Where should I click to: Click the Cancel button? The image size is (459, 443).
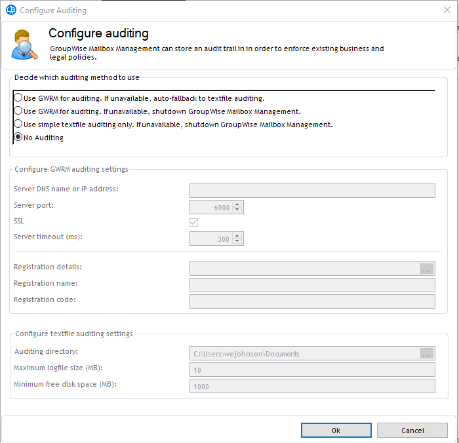point(412,431)
